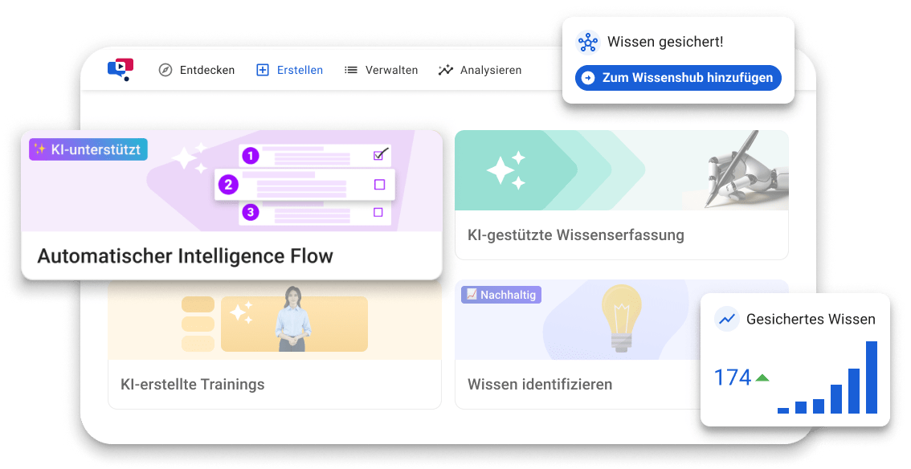Click the presenter avatar in the Trainings card
Image resolution: width=911 pixels, height=469 pixels.
coord(292,320)
